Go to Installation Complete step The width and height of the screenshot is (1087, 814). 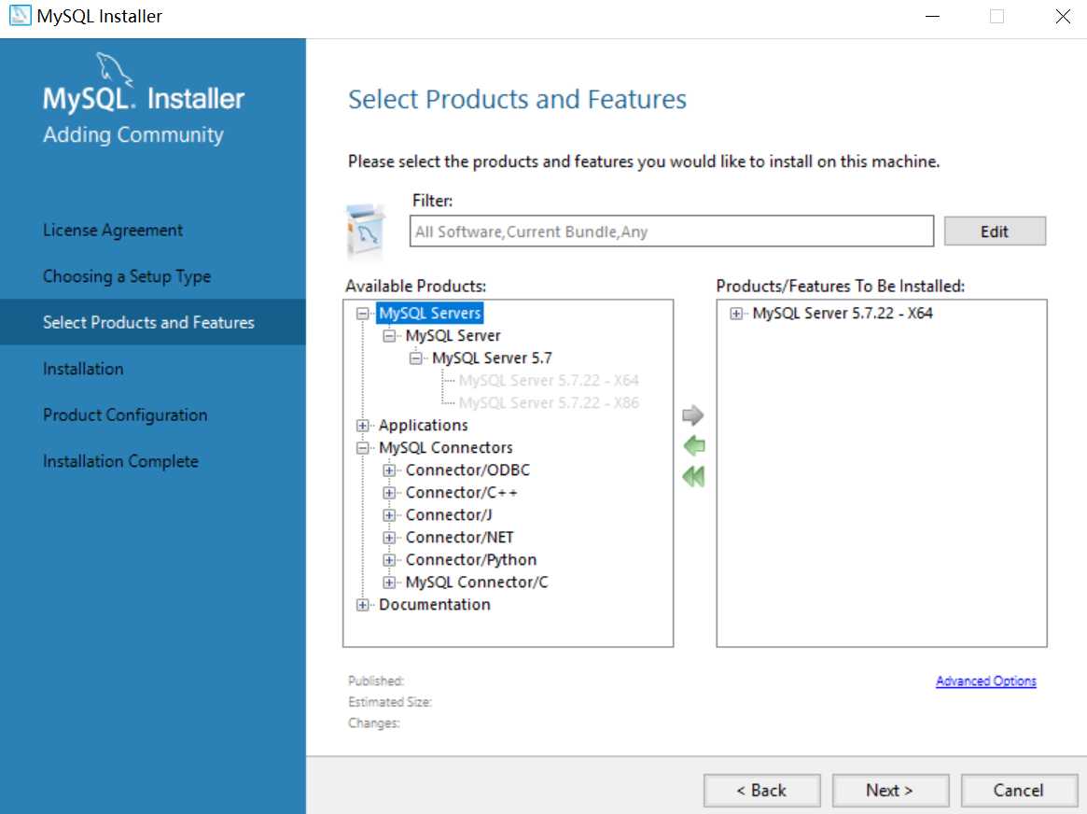pyautogui.click(x=120, y=461)
